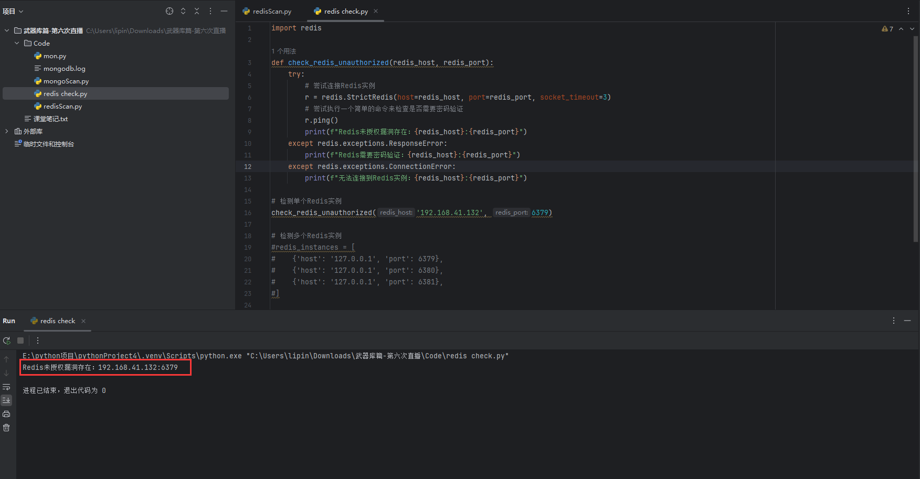
Task: Click the 6379 port argument on line 16
Action: click(540, 212)
